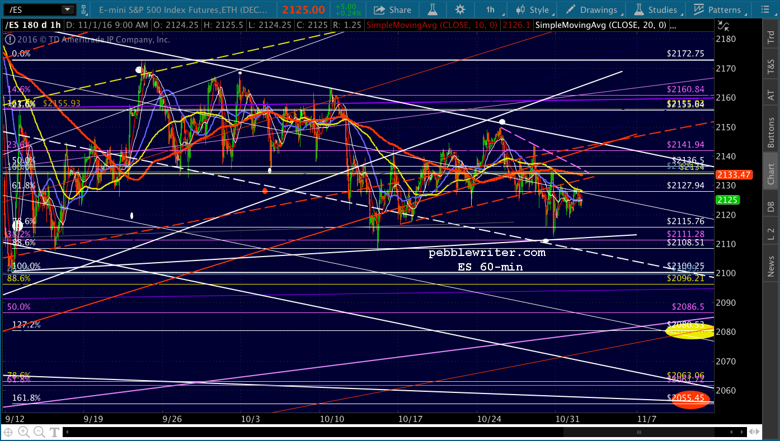Click the 127.2% Fibonacci label
Screen dimensions: 780x441
[26, 325]
